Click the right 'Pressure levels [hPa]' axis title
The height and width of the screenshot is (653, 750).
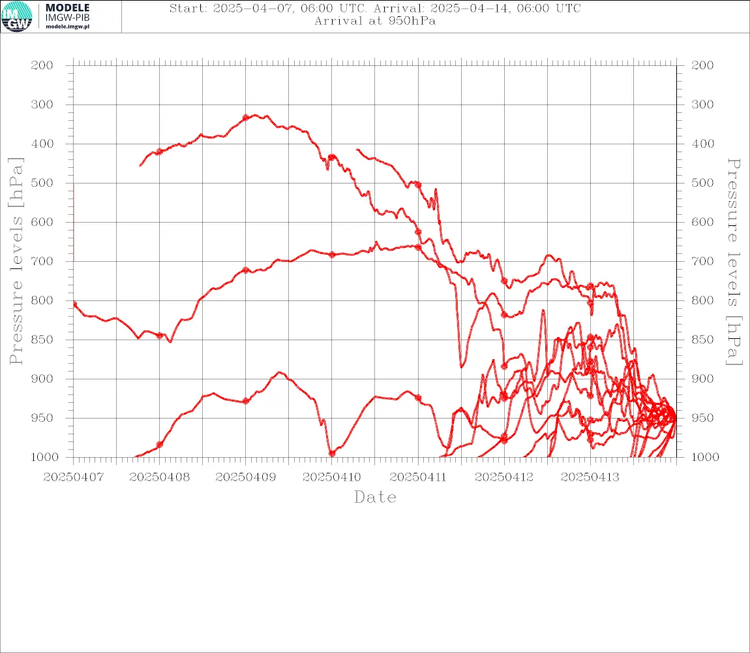click(734, 262)
